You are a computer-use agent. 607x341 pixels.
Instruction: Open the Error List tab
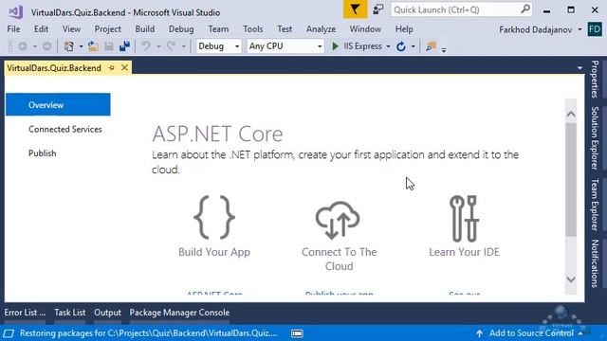point(25,313)
